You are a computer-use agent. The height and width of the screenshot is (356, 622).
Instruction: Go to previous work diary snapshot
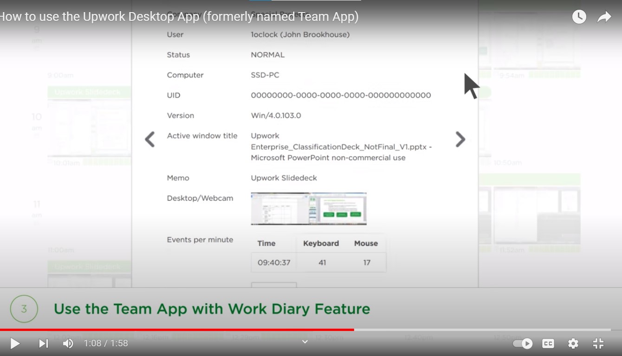pyautogui.click(x=149, y=139)
